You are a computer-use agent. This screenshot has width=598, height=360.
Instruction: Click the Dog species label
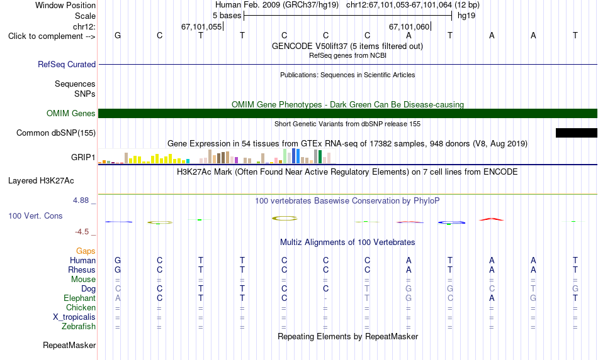[x=88, y=289]
